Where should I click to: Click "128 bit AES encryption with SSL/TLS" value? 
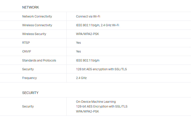click(101, 69)
